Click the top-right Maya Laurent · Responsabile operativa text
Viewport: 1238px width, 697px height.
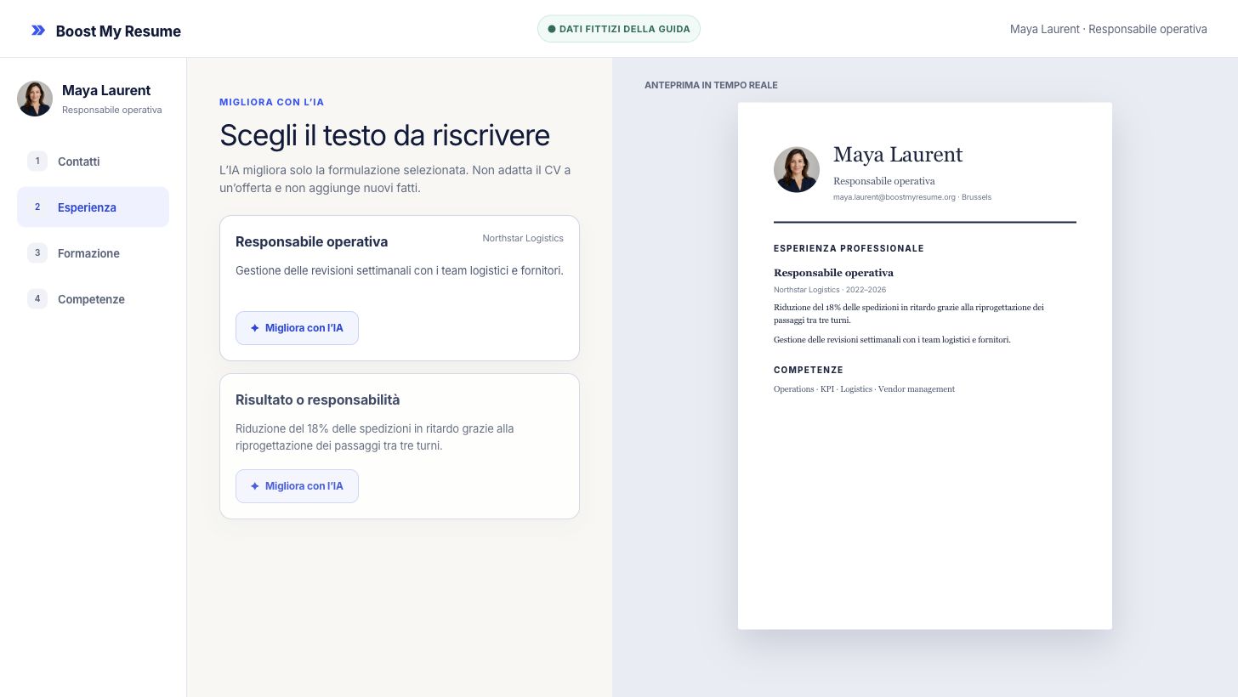[x=1109, y=29]
